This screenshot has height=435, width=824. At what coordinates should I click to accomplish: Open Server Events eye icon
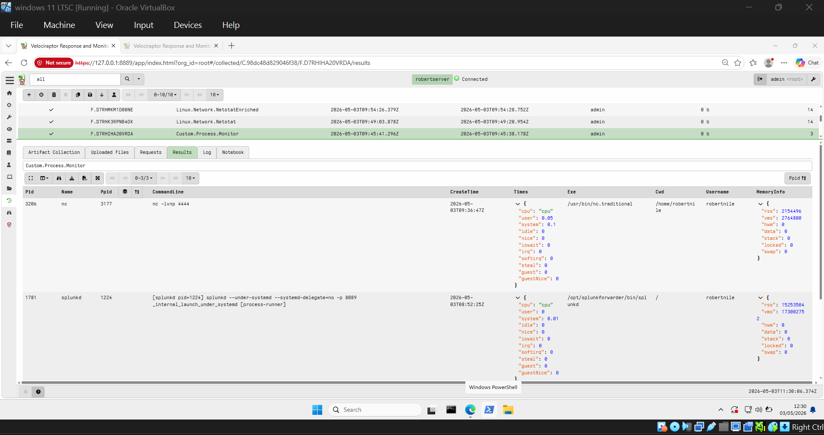tap(9, 129)
